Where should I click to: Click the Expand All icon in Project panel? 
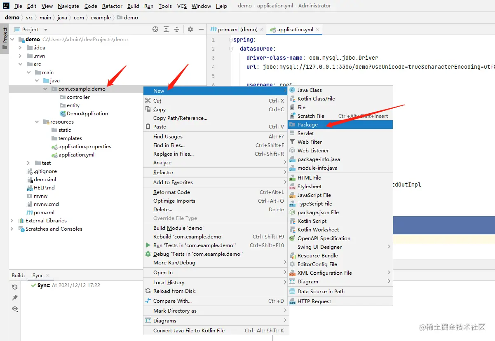pos(166,29)
